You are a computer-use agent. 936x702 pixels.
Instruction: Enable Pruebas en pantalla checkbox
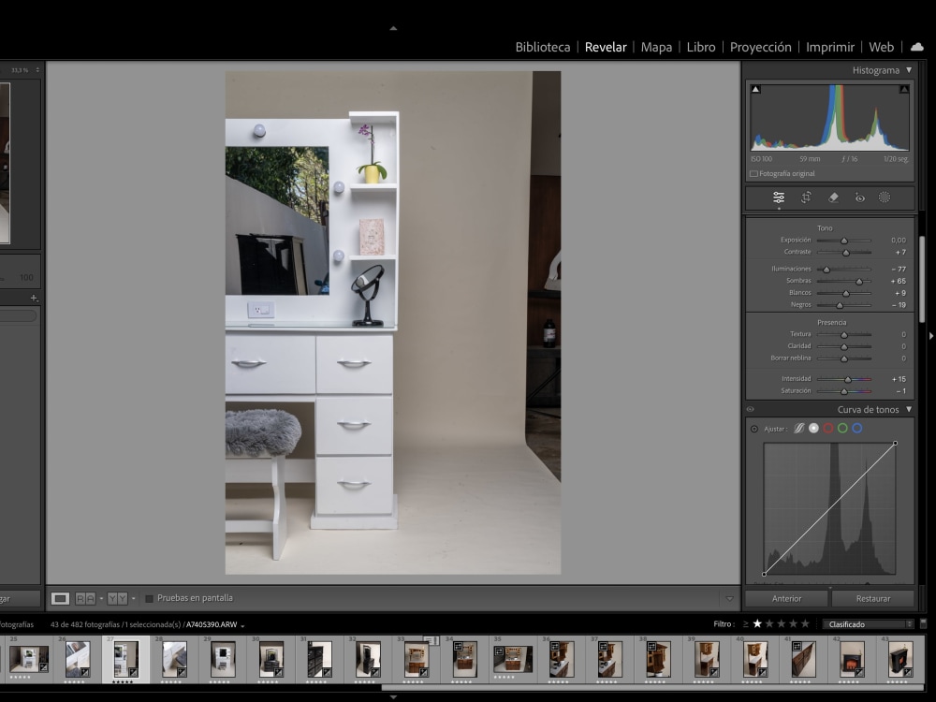(x=149, y=598)
